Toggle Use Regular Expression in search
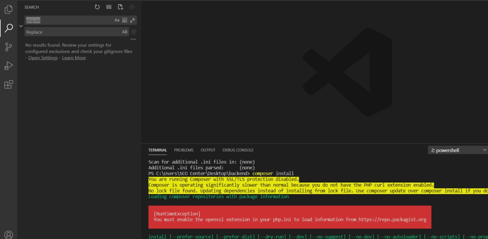Viewport: 488px width, 239px height. (132, 20)
